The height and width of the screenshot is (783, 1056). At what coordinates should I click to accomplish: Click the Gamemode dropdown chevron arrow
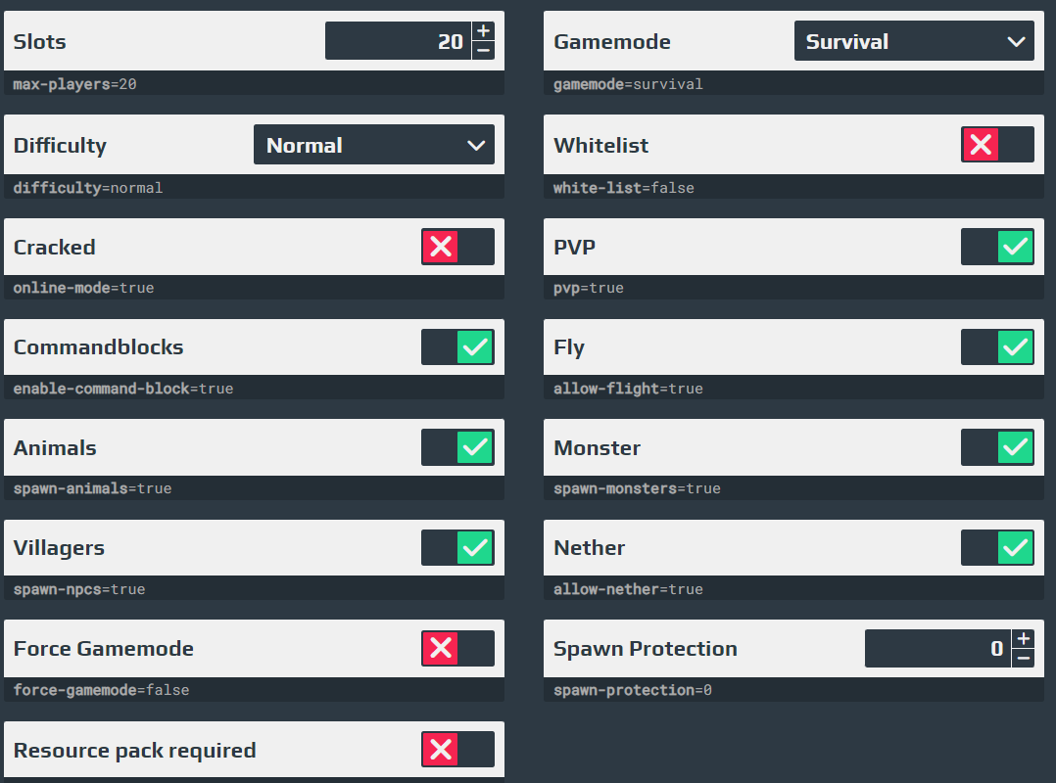(1016, 42)
